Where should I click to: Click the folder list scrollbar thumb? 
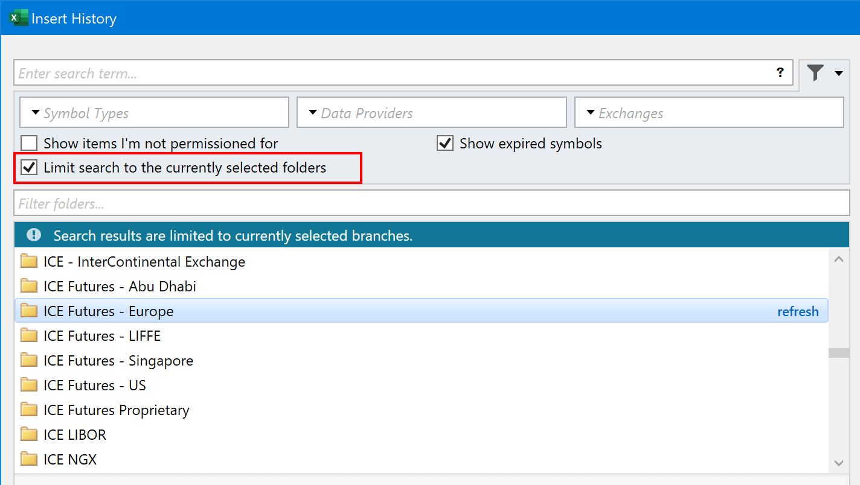click(839, 353)
